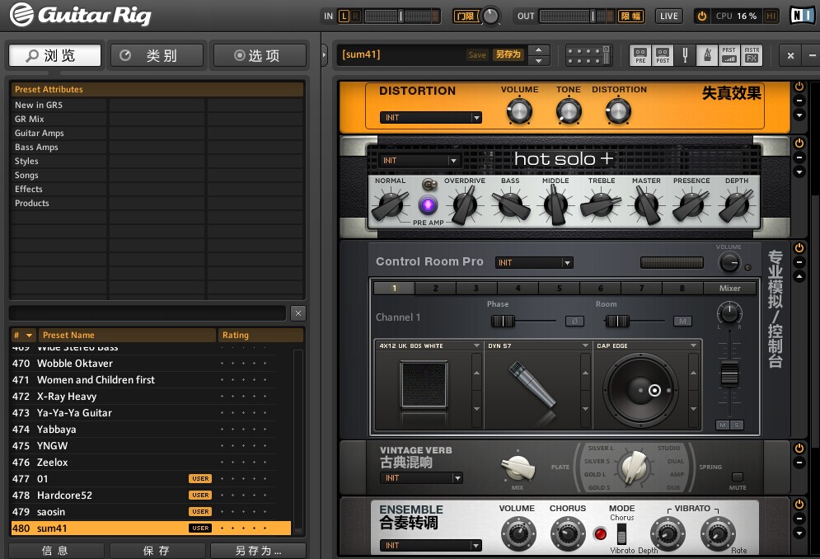Toggle hot solo+ amp power button

[x=799, y=143]
